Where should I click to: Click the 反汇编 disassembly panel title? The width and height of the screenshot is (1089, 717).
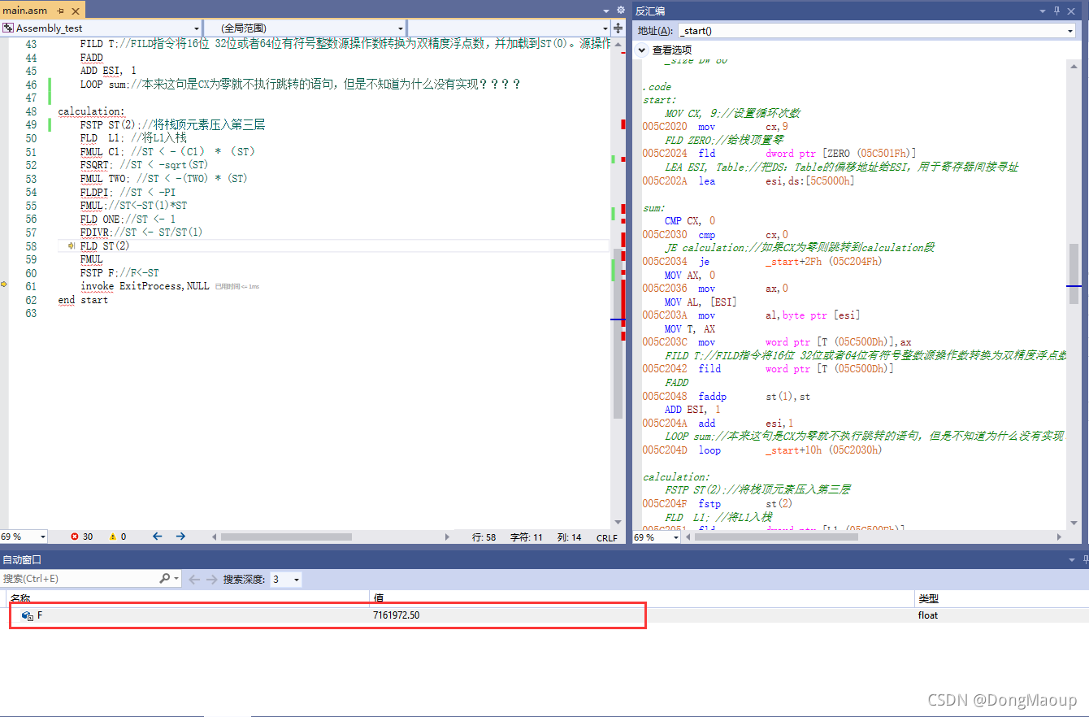click(649, 11)
